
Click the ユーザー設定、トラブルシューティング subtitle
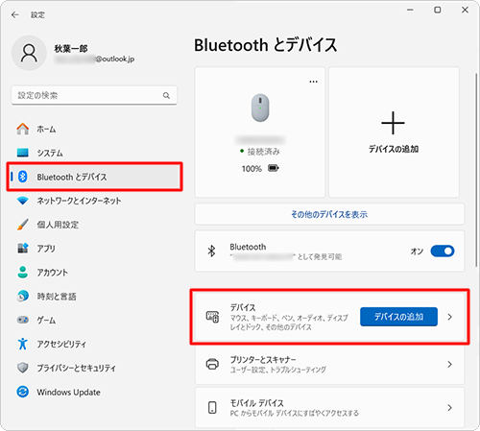[x=278, y=370]
